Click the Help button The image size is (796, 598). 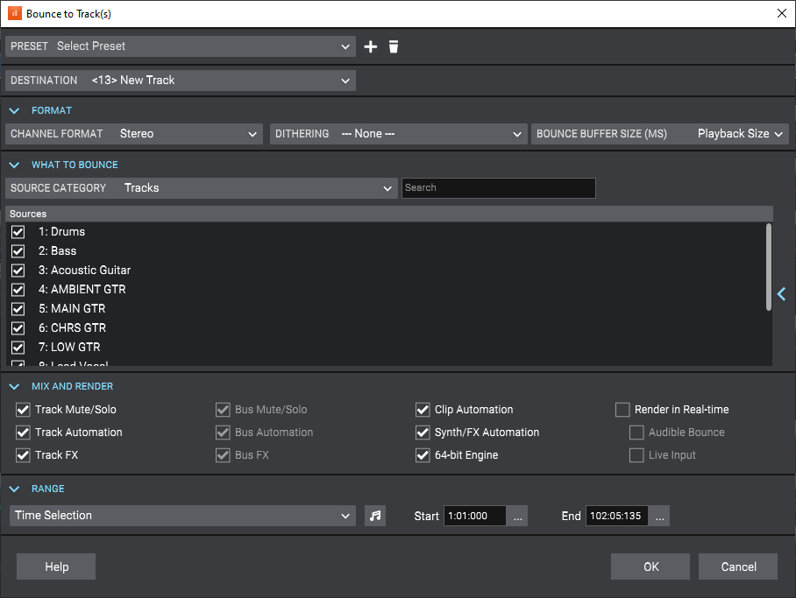pyautogui.click(x=56, y=566)
